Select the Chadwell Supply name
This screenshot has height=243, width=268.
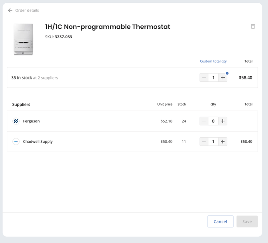pos(38,142)
